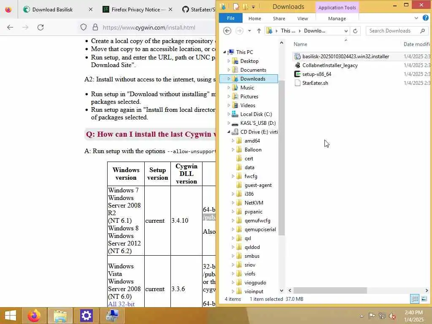
Task: Sort files by Name column
Action: coord(300,44)
